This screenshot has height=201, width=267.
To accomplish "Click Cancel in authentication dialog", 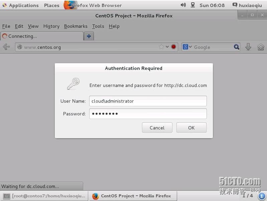I will (x=157, y=127).
